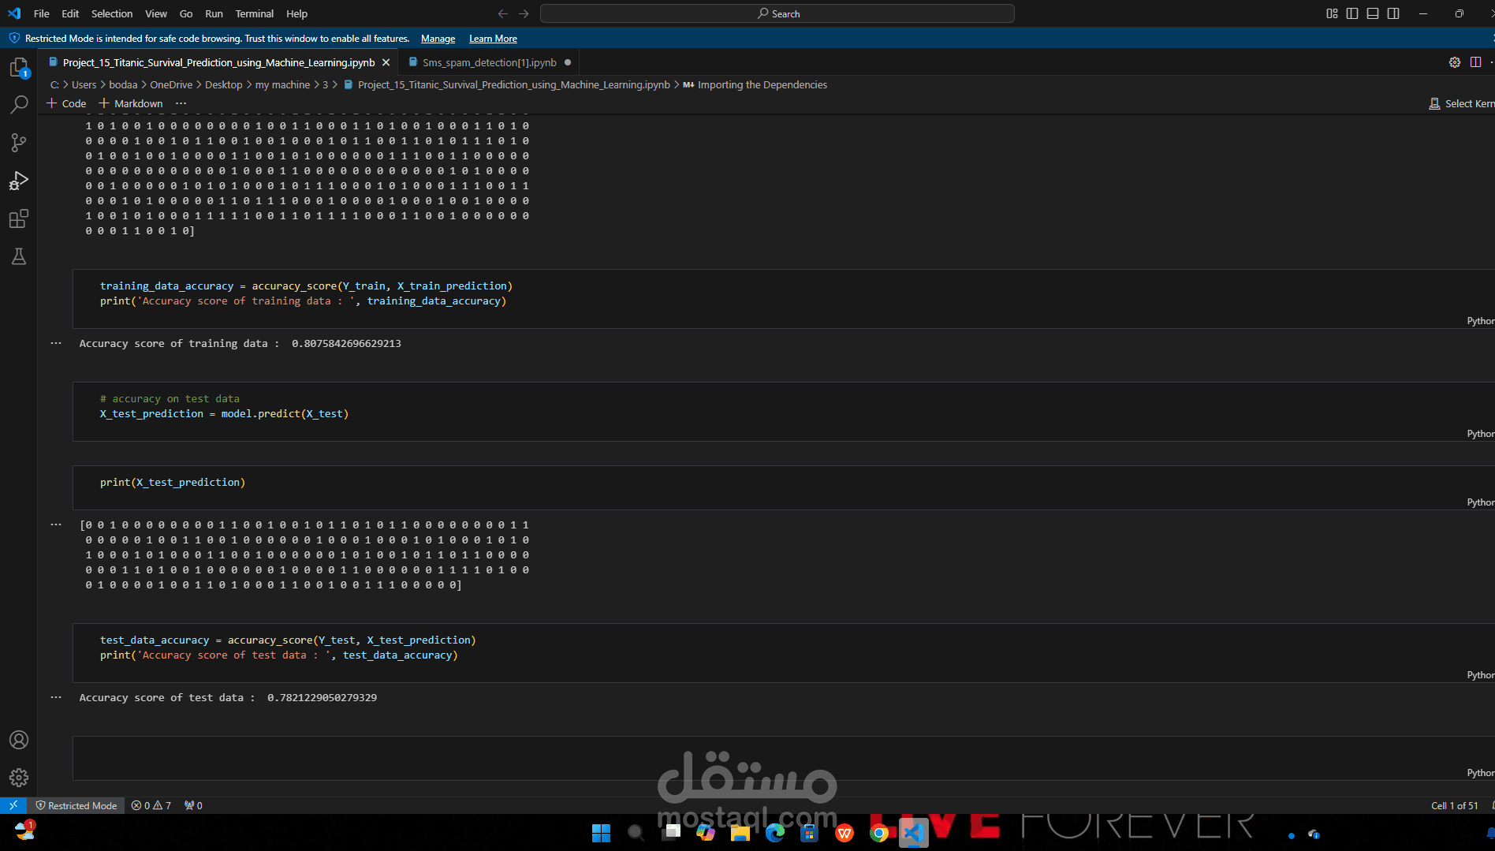This screenshot has width=1495, height=851.
Task: Open the File menu
Action: click(x=42, y=13)
